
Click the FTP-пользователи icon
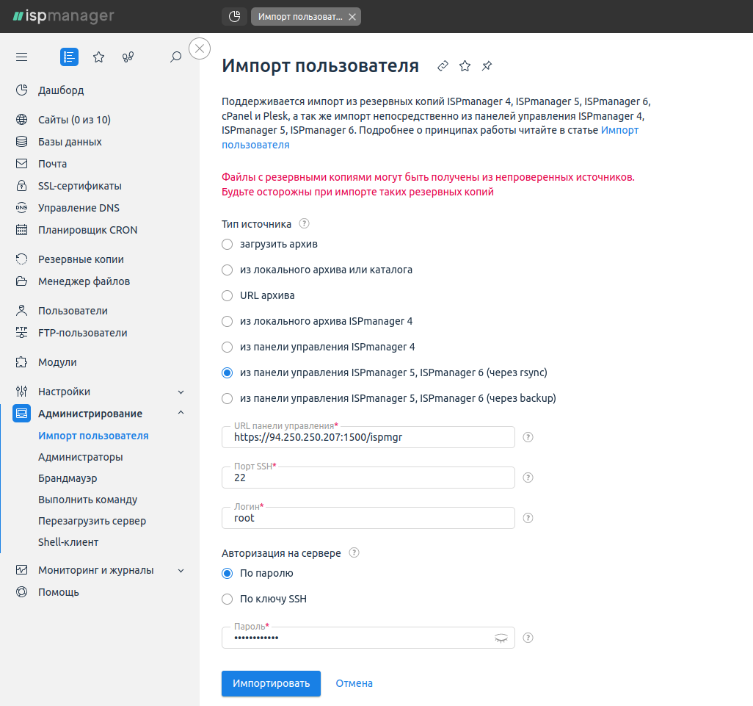pyautogui.click(x=21, y=333)
